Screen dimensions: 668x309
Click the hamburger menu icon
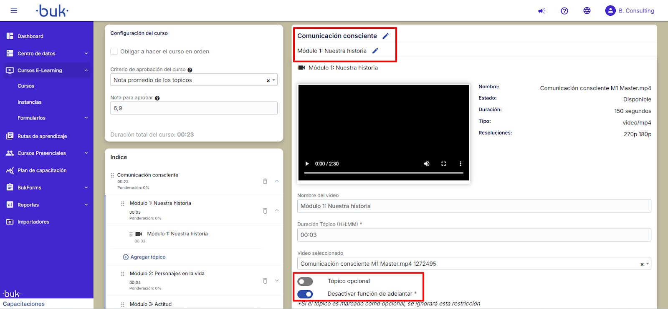click(x=14, y=11)
